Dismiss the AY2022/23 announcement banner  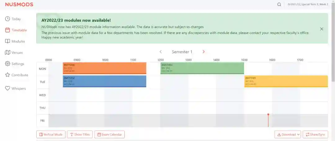[322, 29]
